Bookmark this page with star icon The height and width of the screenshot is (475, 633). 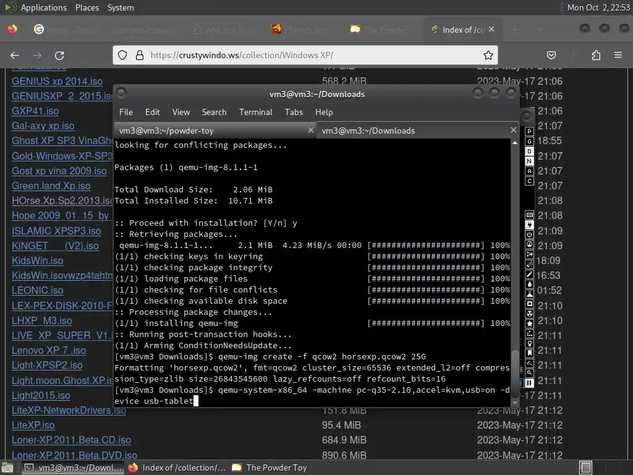(x=488, y=55)
